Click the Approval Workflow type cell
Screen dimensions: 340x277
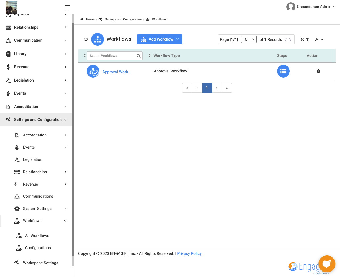pos(170,71)
